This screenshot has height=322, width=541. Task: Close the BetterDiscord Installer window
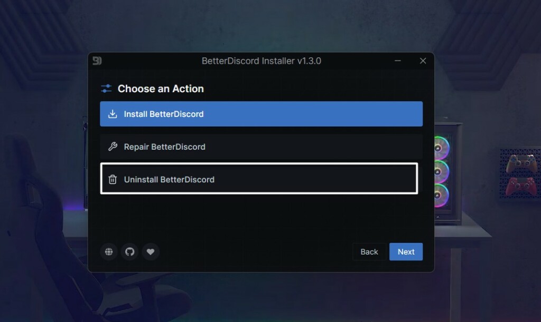[423, 61]
